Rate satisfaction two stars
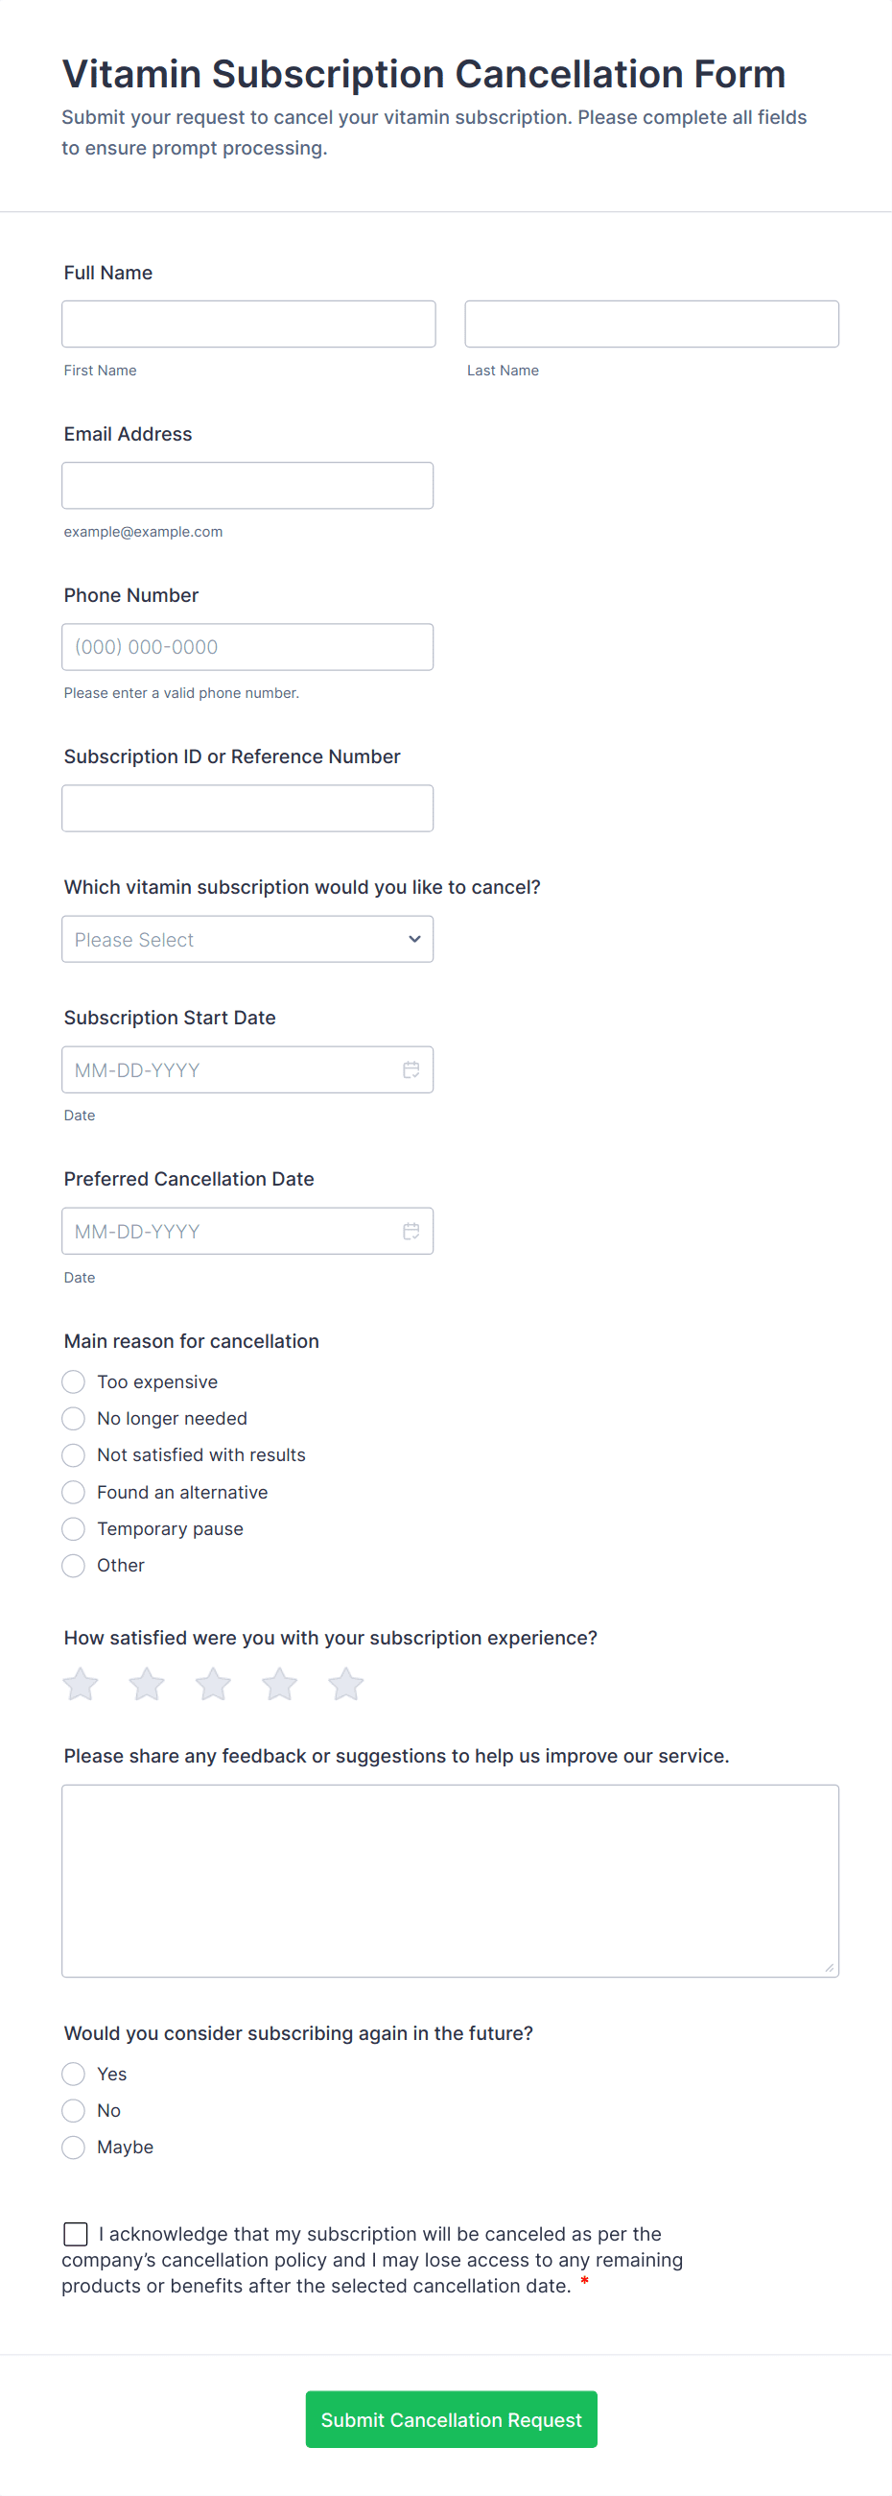 (x=147, y=1684)
